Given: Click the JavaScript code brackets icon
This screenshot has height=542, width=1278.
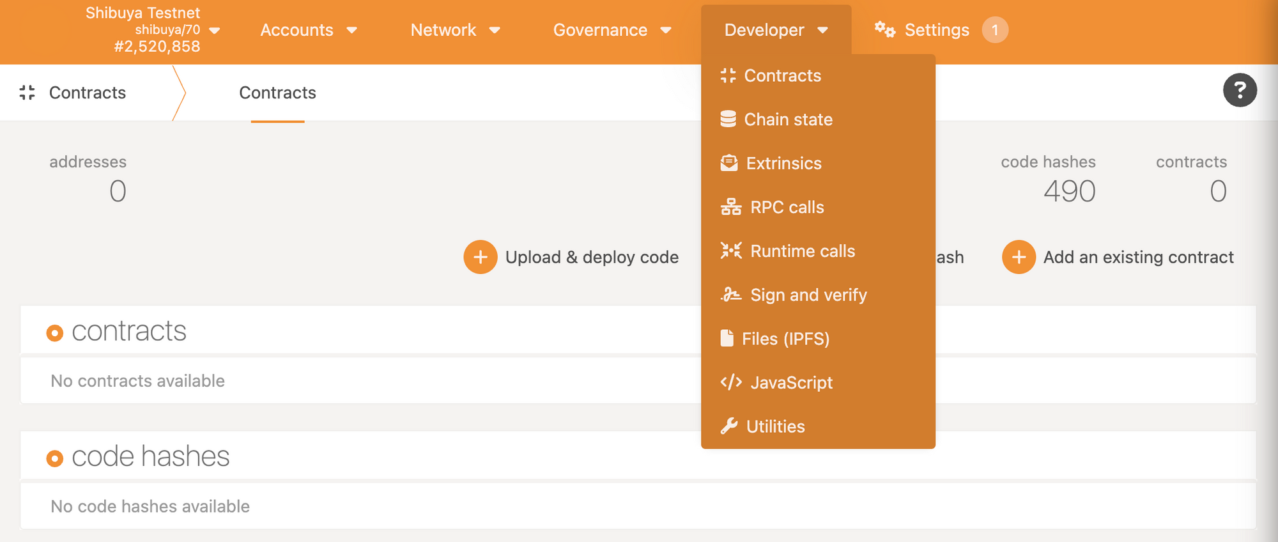Looking at the screenshot, I should (730, 382).
